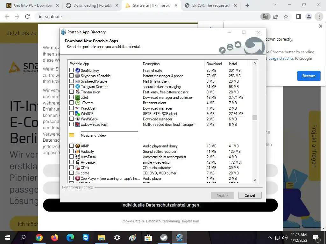Check the AIMP checkbox
The image size is (326, 244).
71,146
